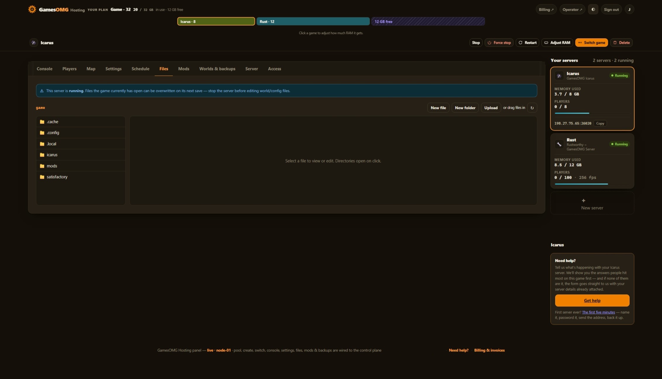The image size is (662, 379).
Task: Click the Icarus server card icon
Action: 559,76
